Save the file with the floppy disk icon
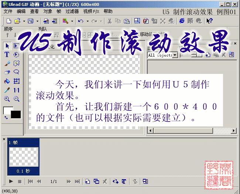 (x=30, y=21)
